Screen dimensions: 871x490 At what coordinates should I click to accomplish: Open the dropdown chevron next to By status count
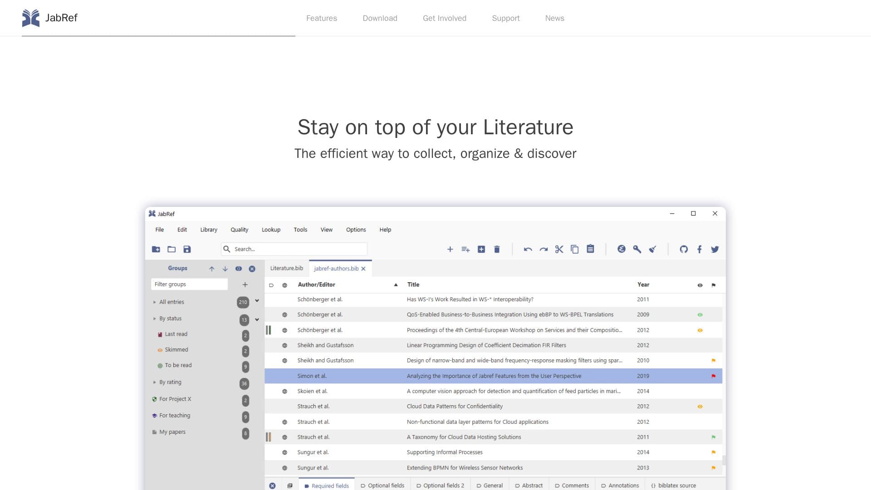(x=257, y=320)
